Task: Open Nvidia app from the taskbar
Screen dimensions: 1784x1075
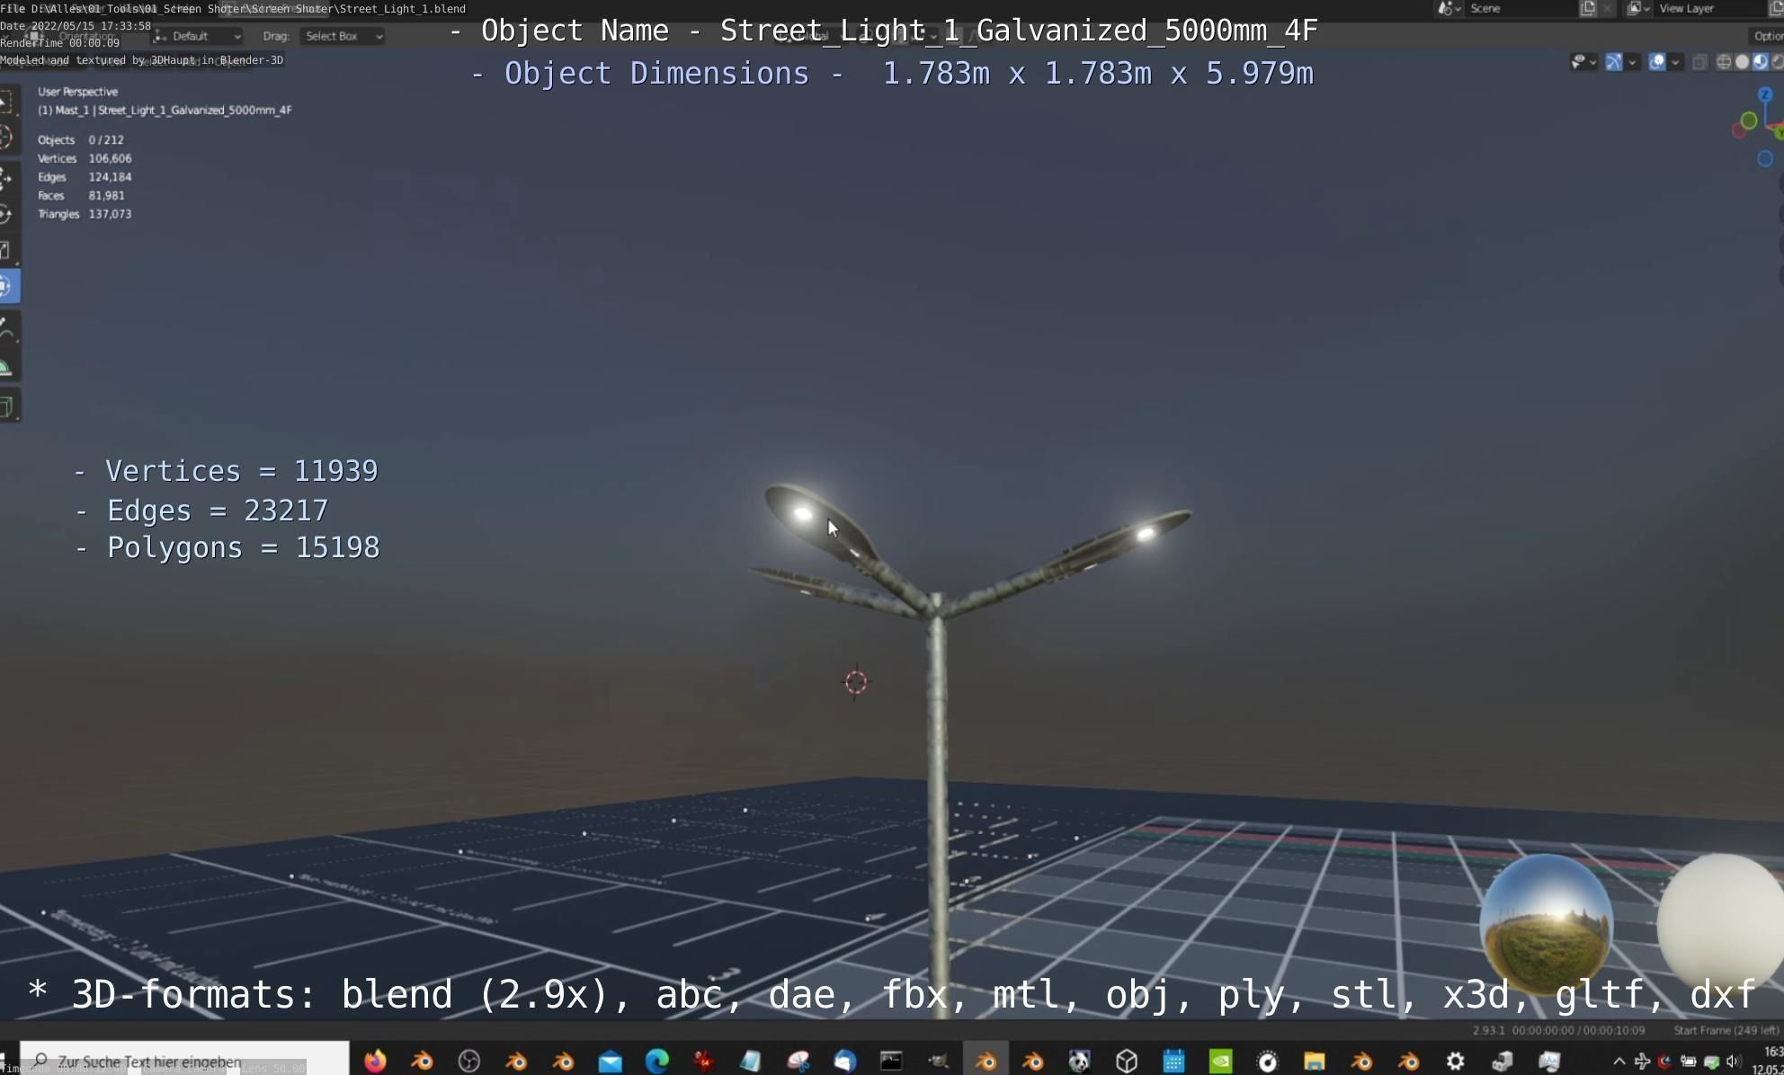Action: point(1220,1062)
